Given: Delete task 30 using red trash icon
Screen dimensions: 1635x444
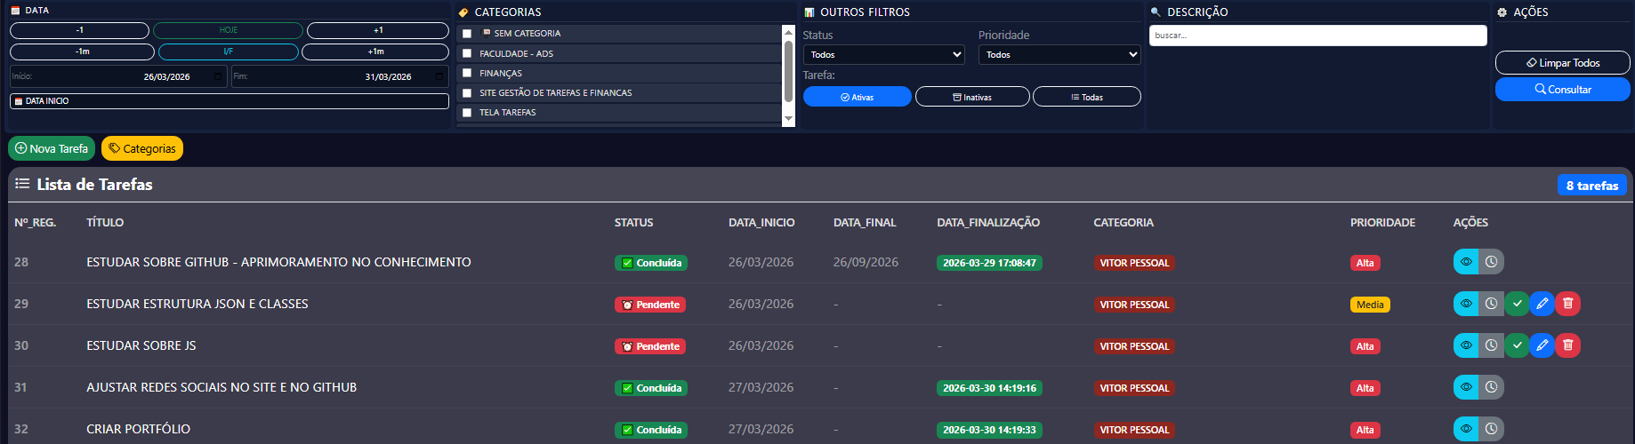Looking at the screenshot, I should [x=1568, y=345].
